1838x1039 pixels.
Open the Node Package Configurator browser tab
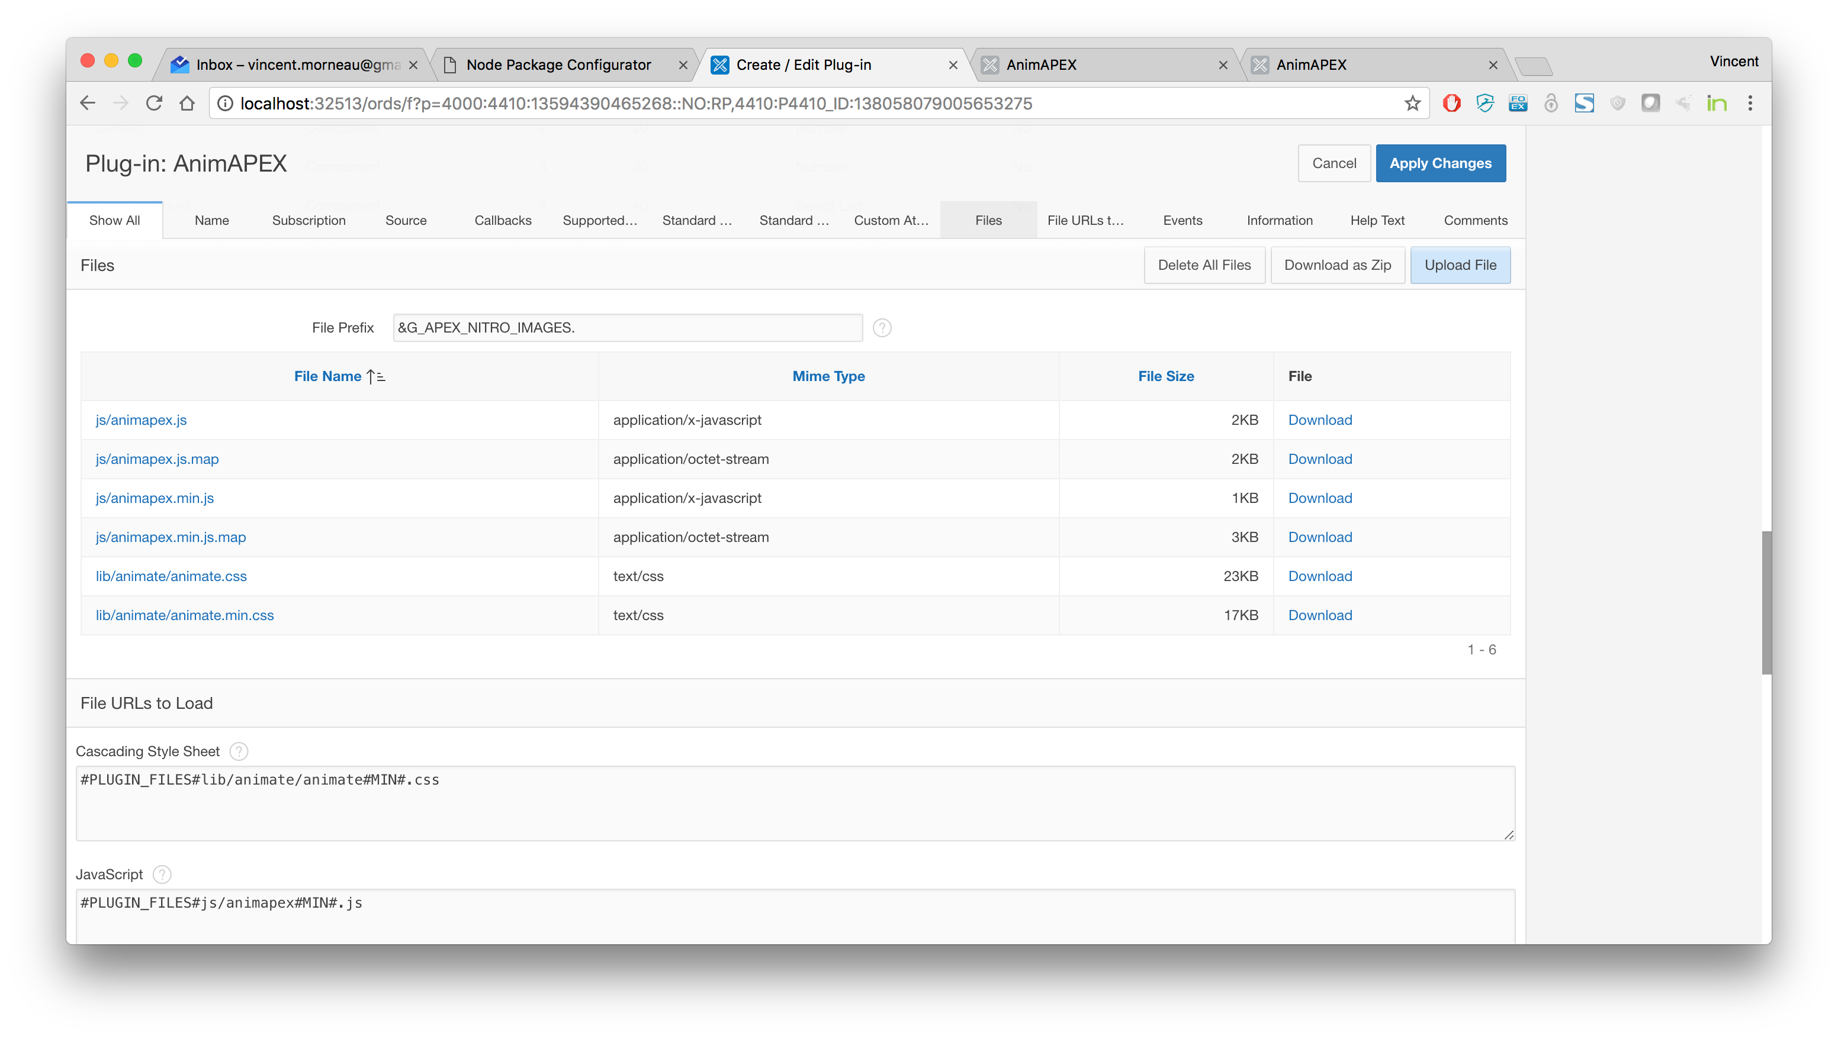coord(558,65)
